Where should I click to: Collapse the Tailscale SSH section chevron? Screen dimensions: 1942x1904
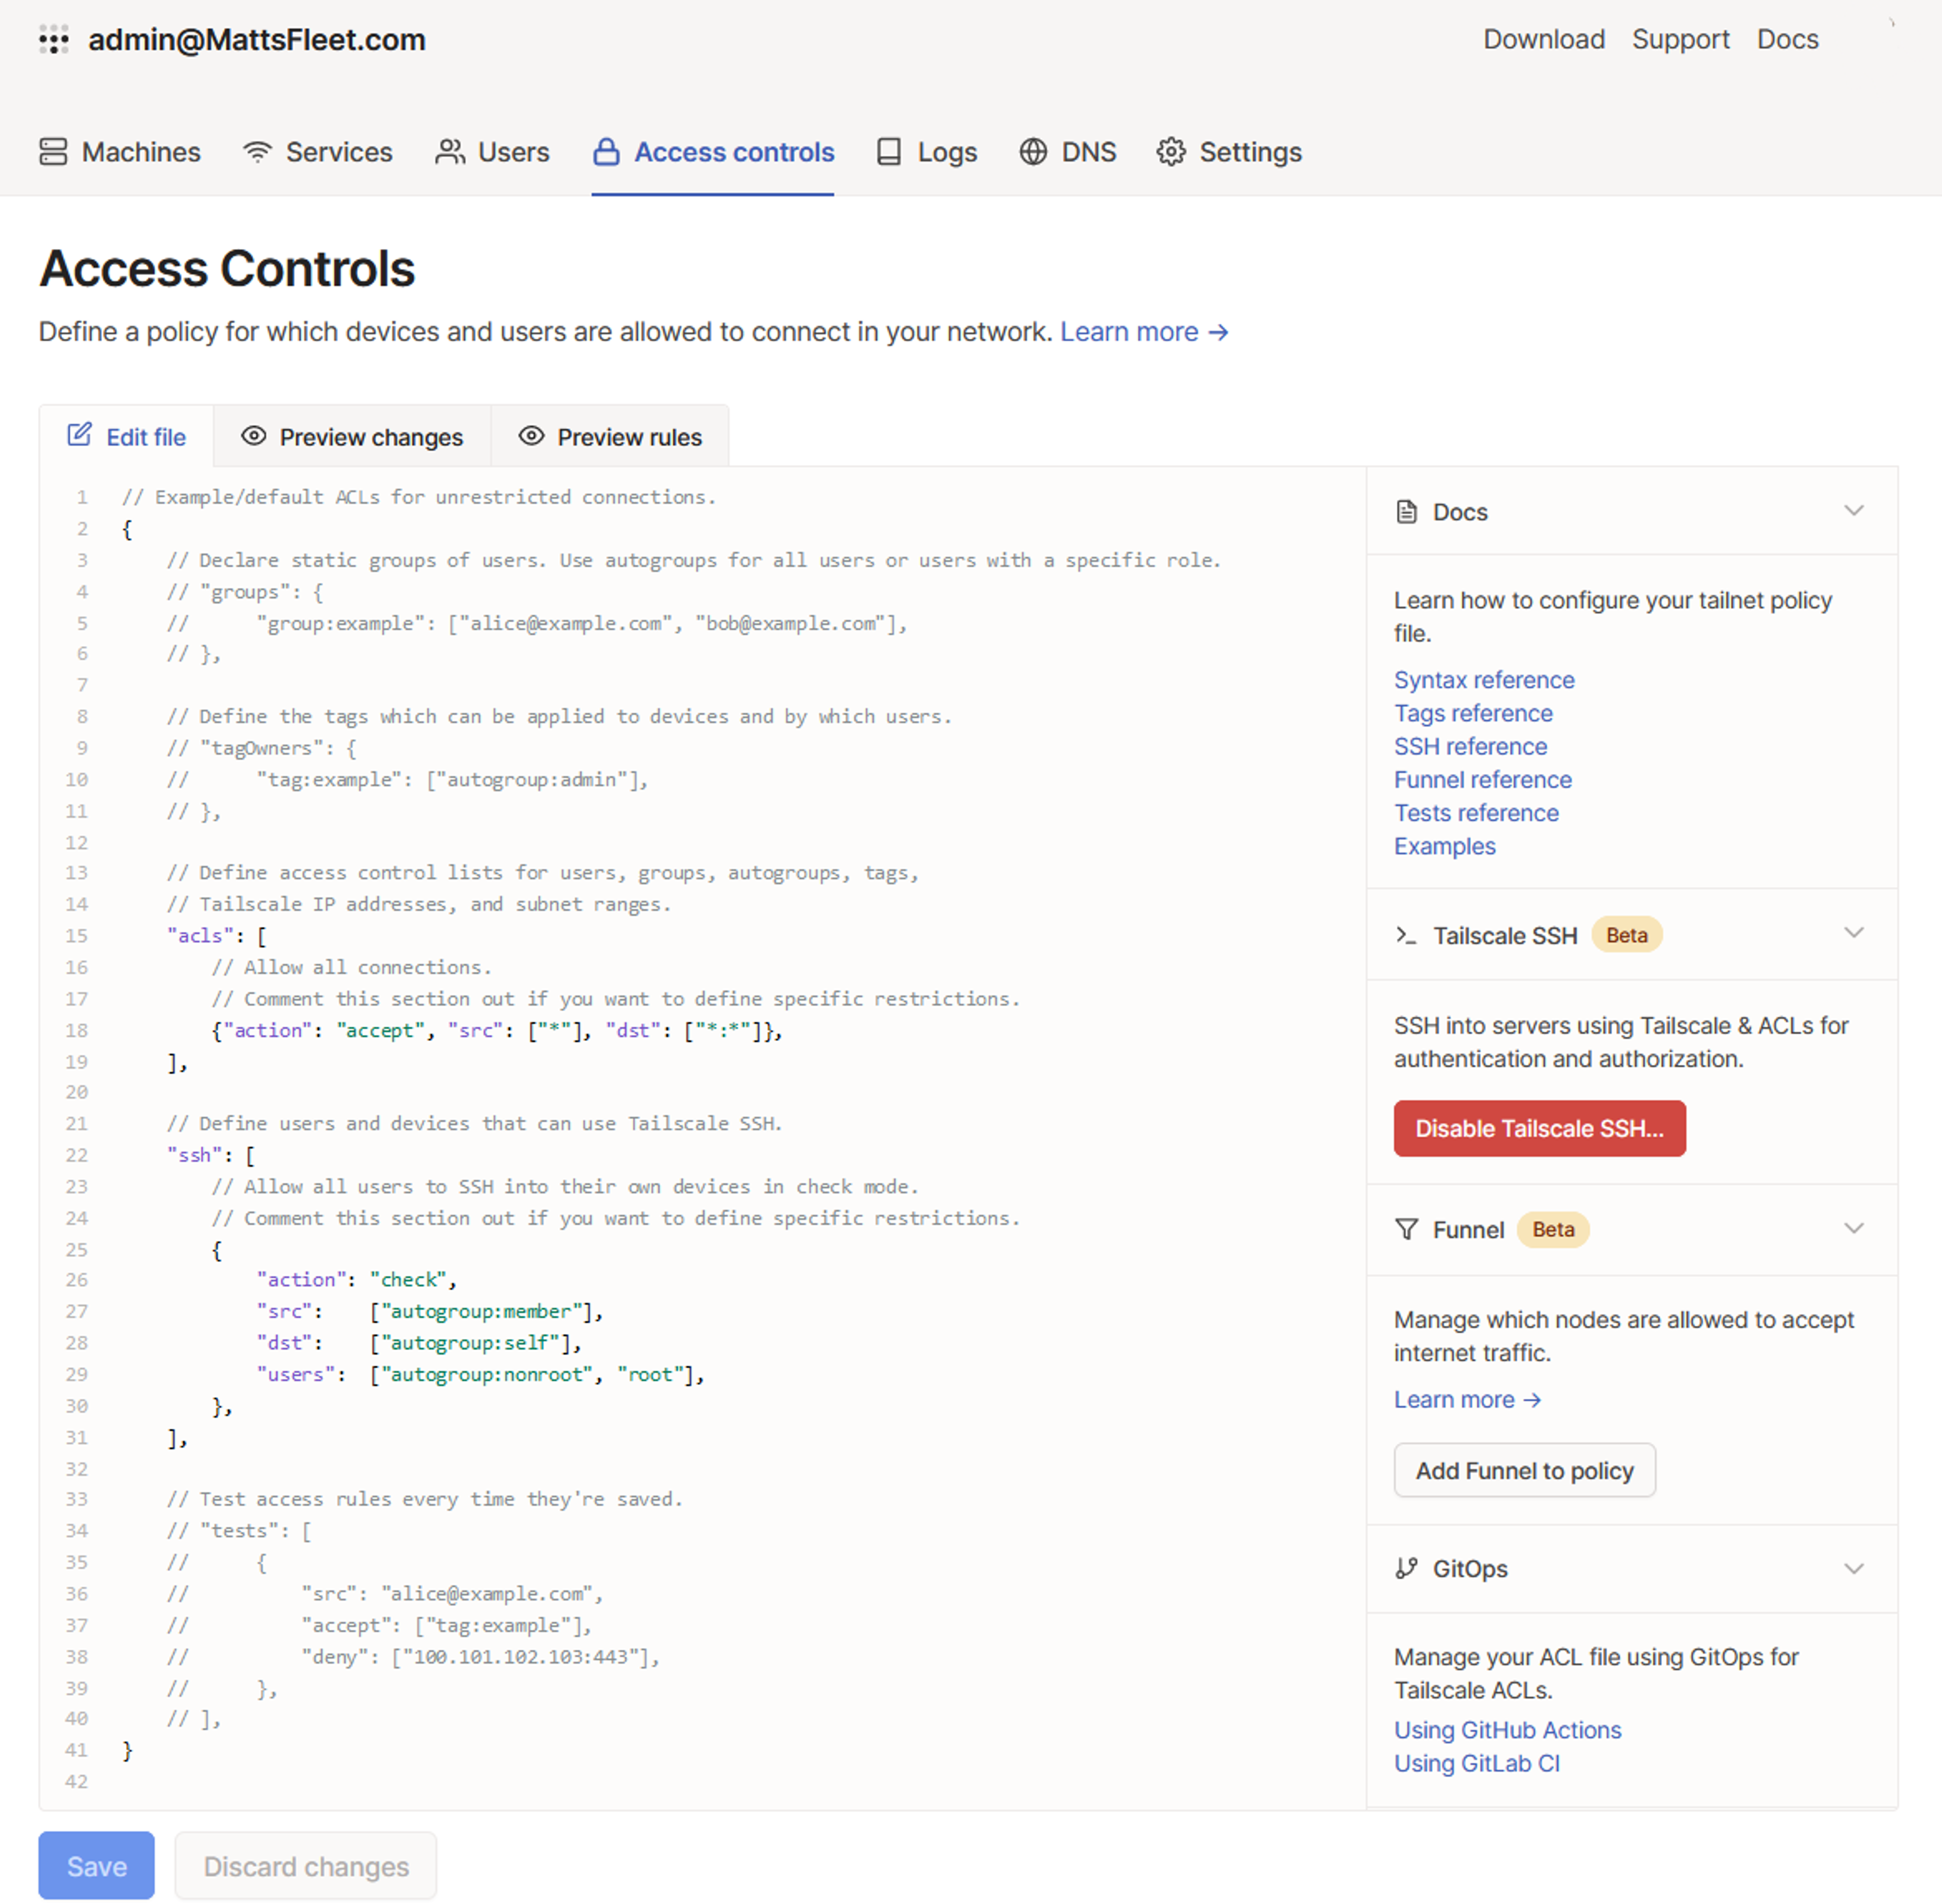pos(1853,933)
